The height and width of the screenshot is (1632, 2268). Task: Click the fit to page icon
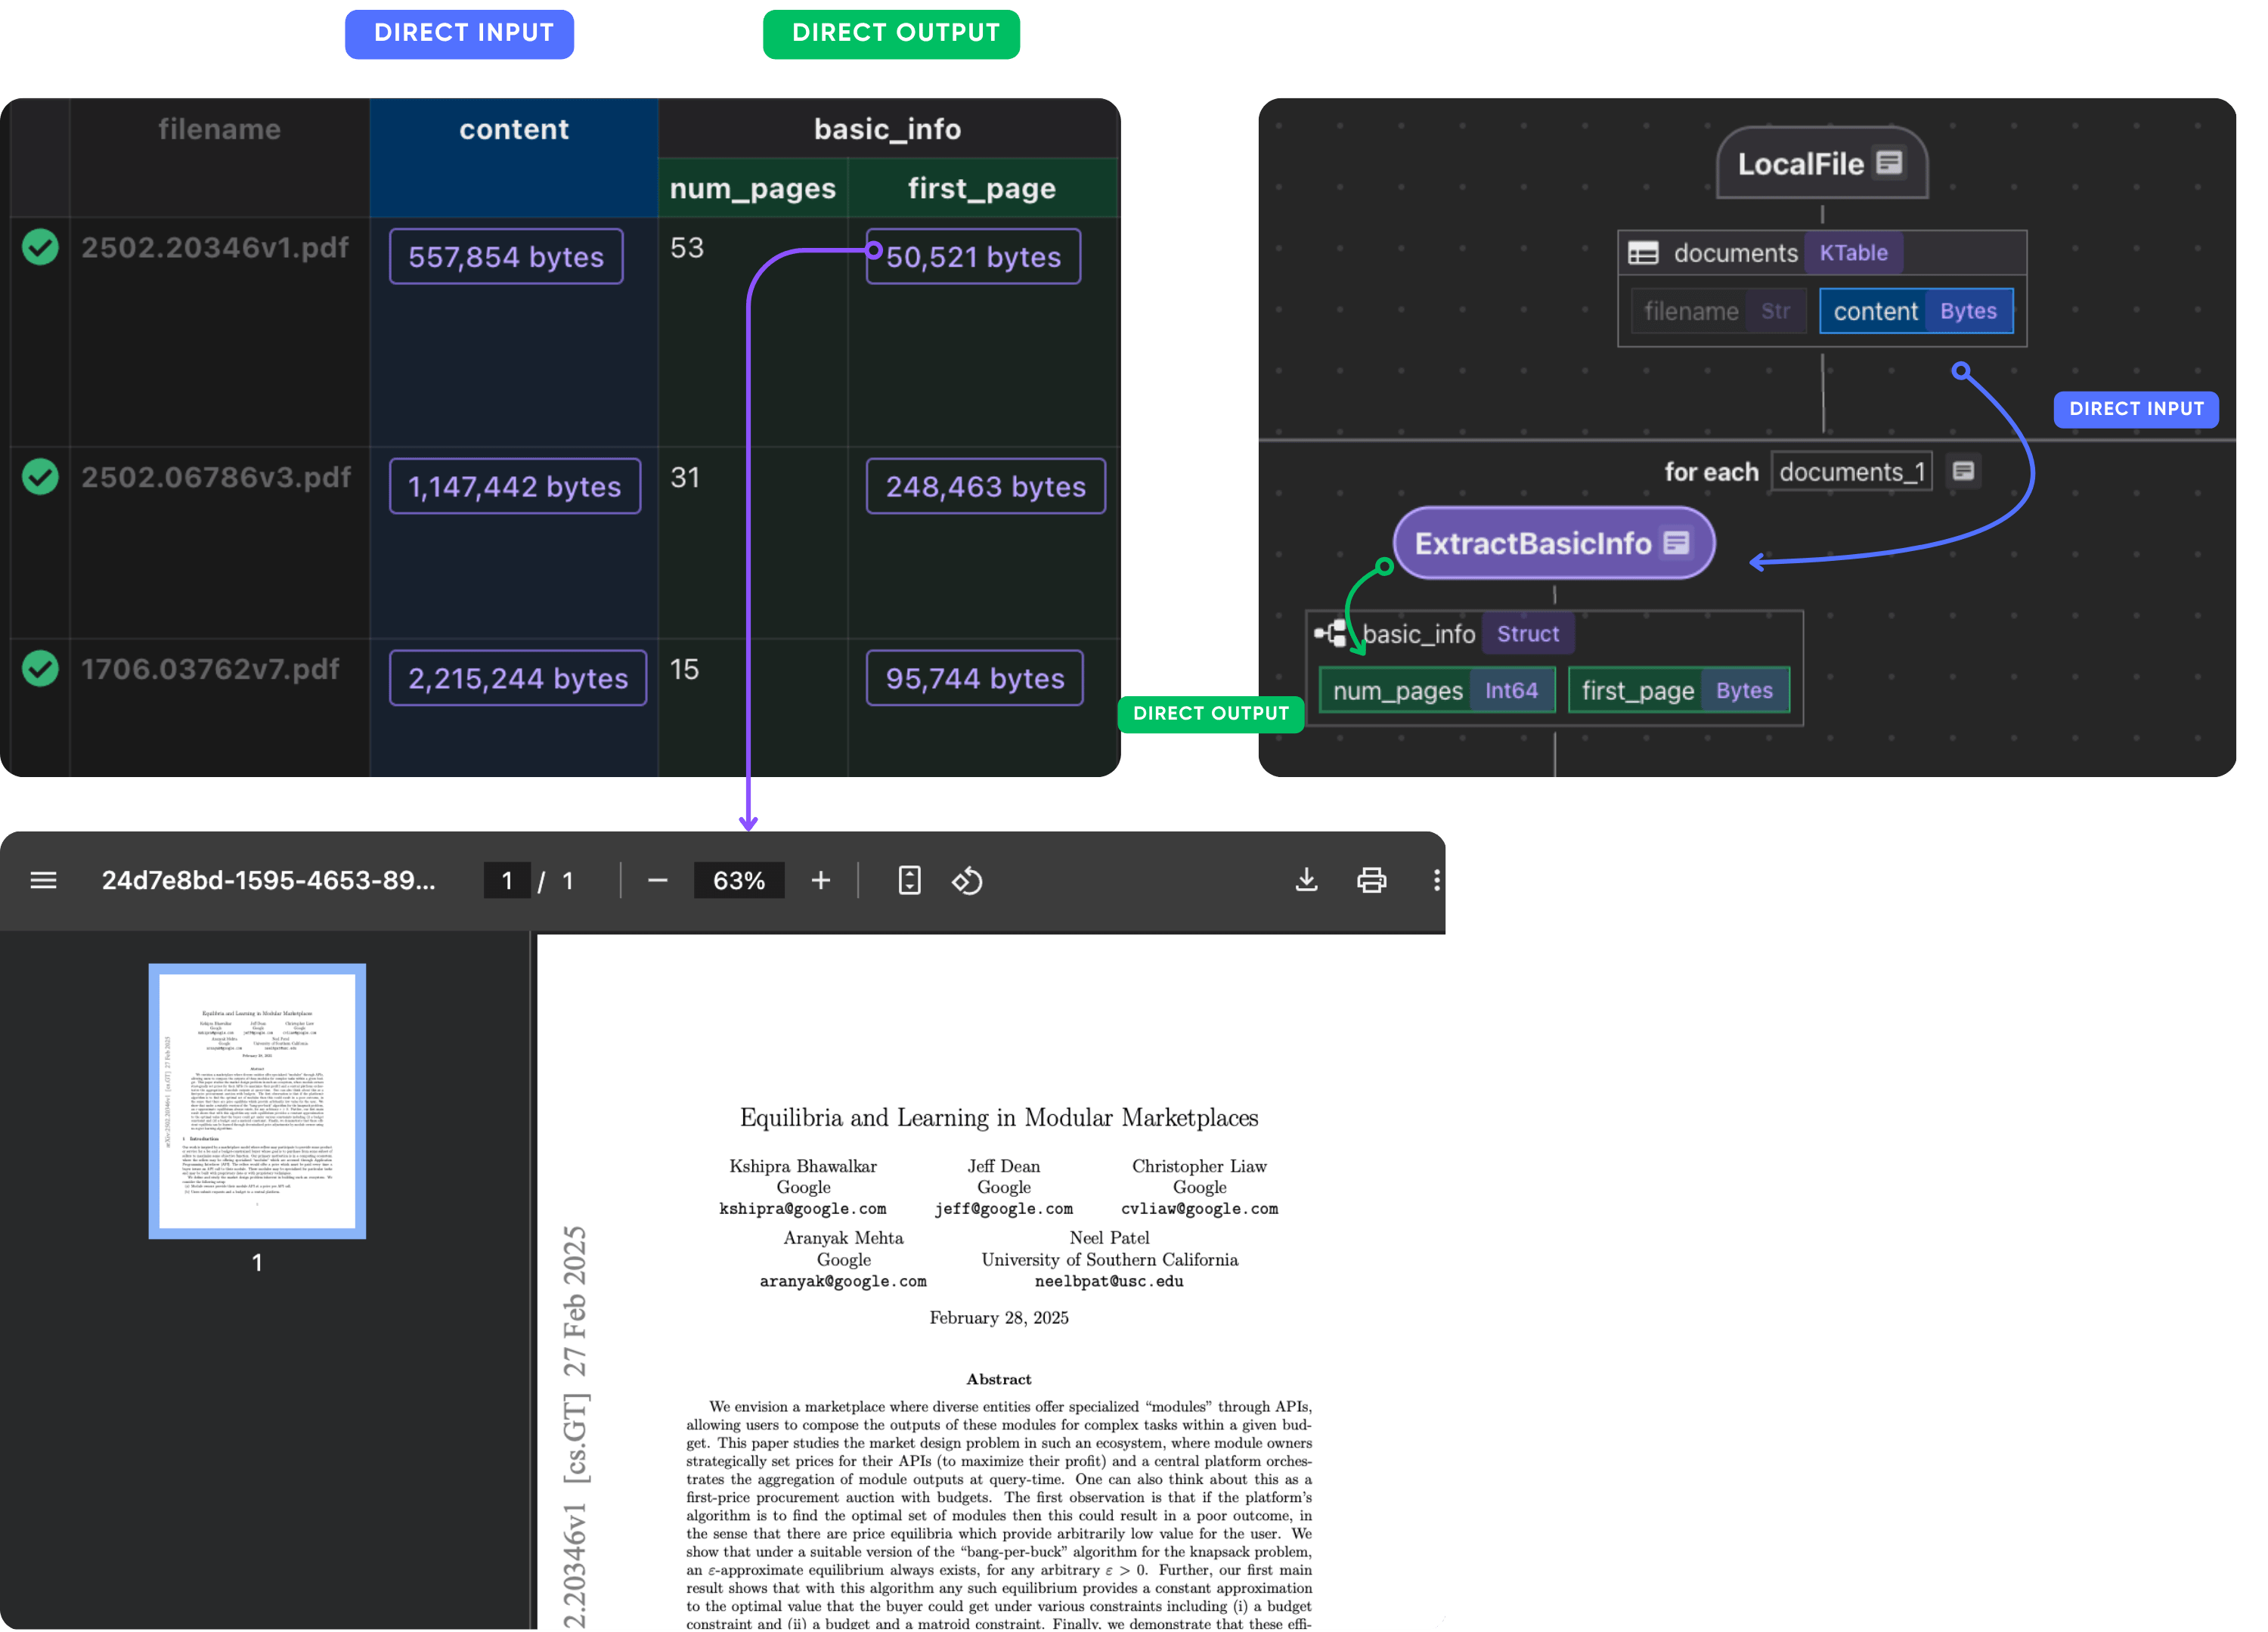coord(909,880)
